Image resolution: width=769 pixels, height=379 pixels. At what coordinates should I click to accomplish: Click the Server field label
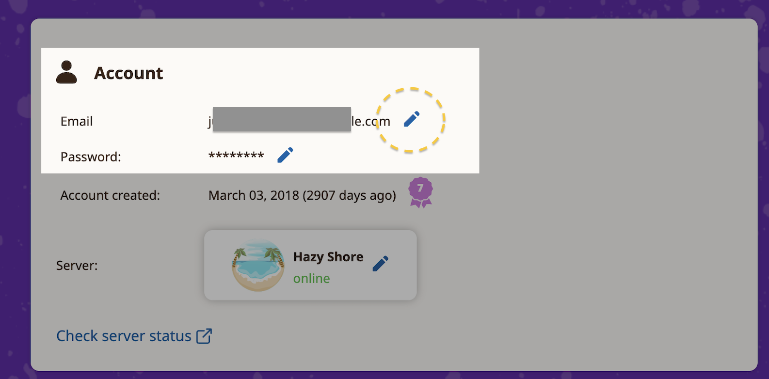pyautogui.click(x=77, y=266)
